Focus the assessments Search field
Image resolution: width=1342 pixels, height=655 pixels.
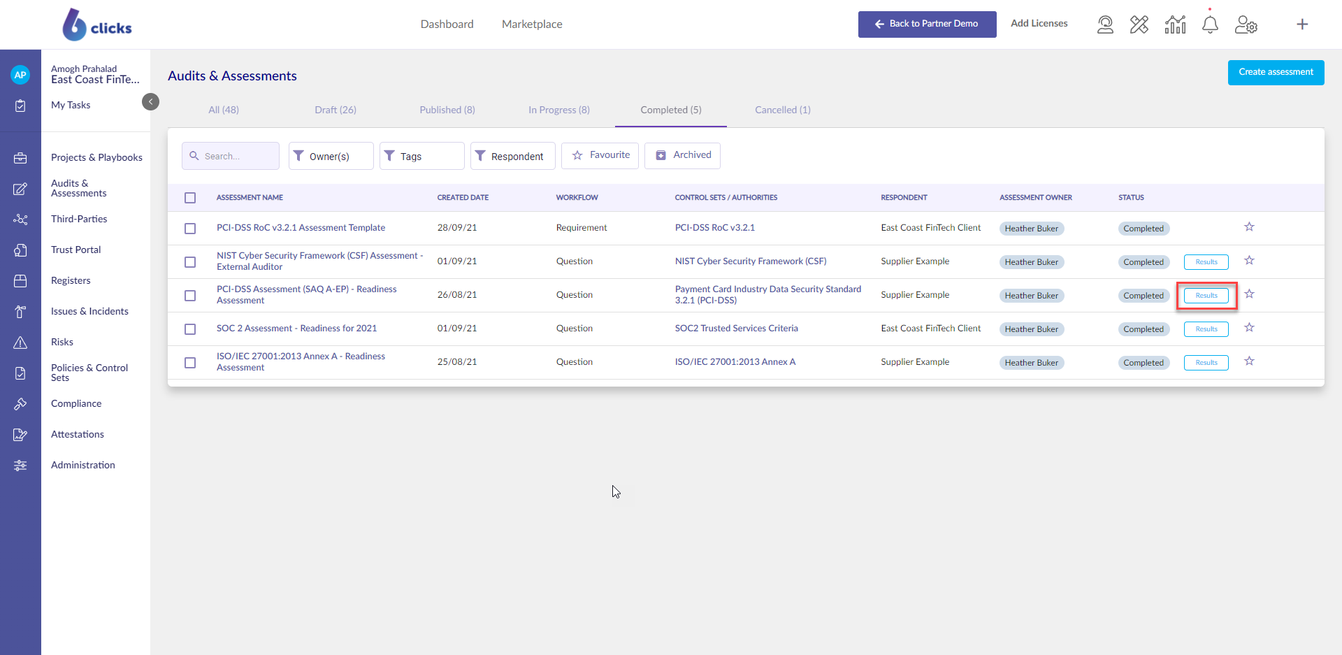(231, 156)
